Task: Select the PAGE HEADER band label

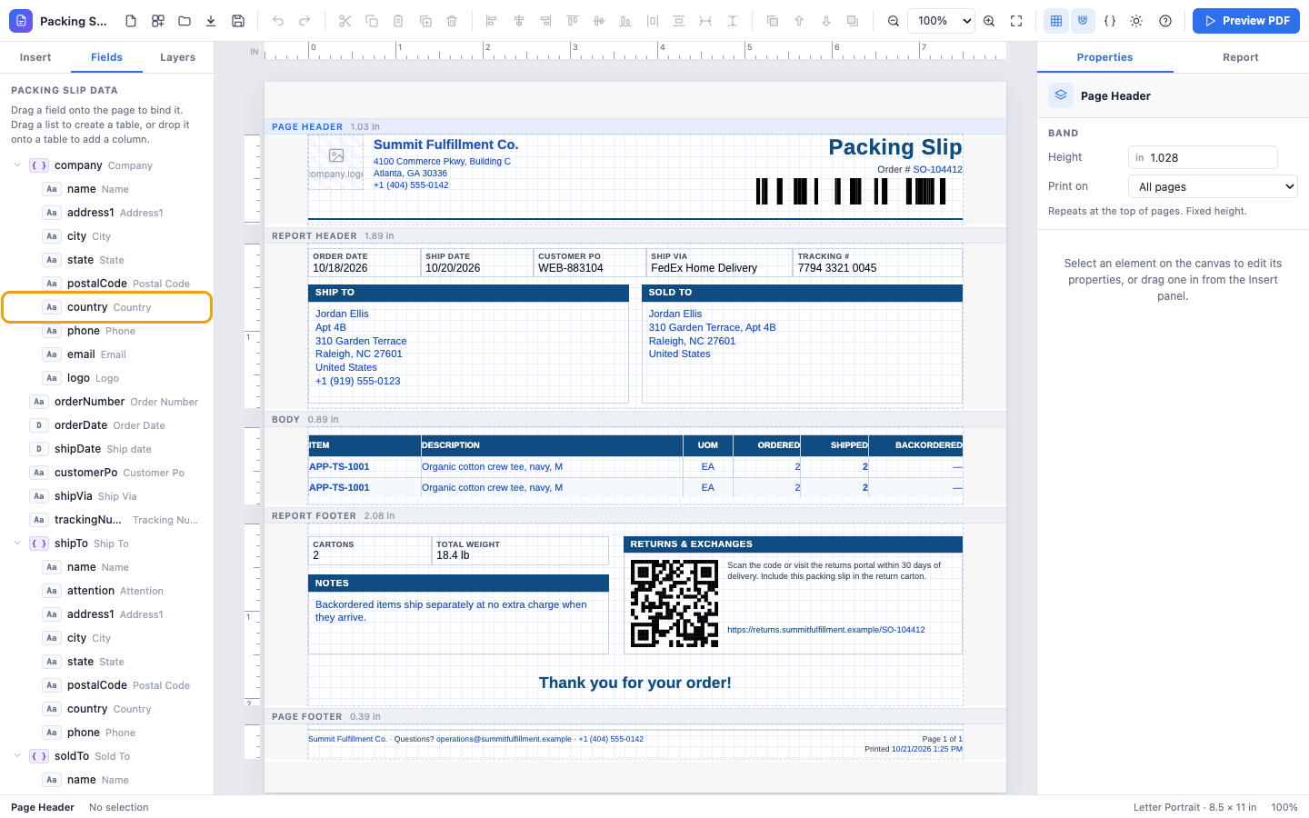Action: 307,127
